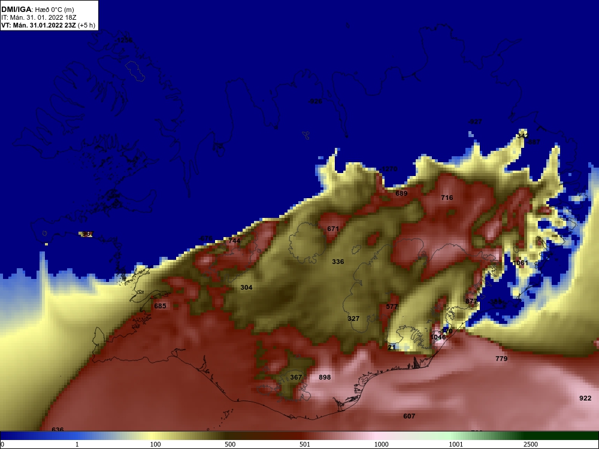Click the map value '779'

501,359
